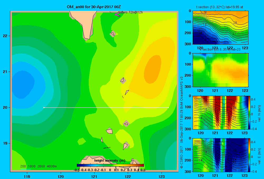Click latitude label 22 on main map
Screen dimensions: 264x179
pos(5,36)
